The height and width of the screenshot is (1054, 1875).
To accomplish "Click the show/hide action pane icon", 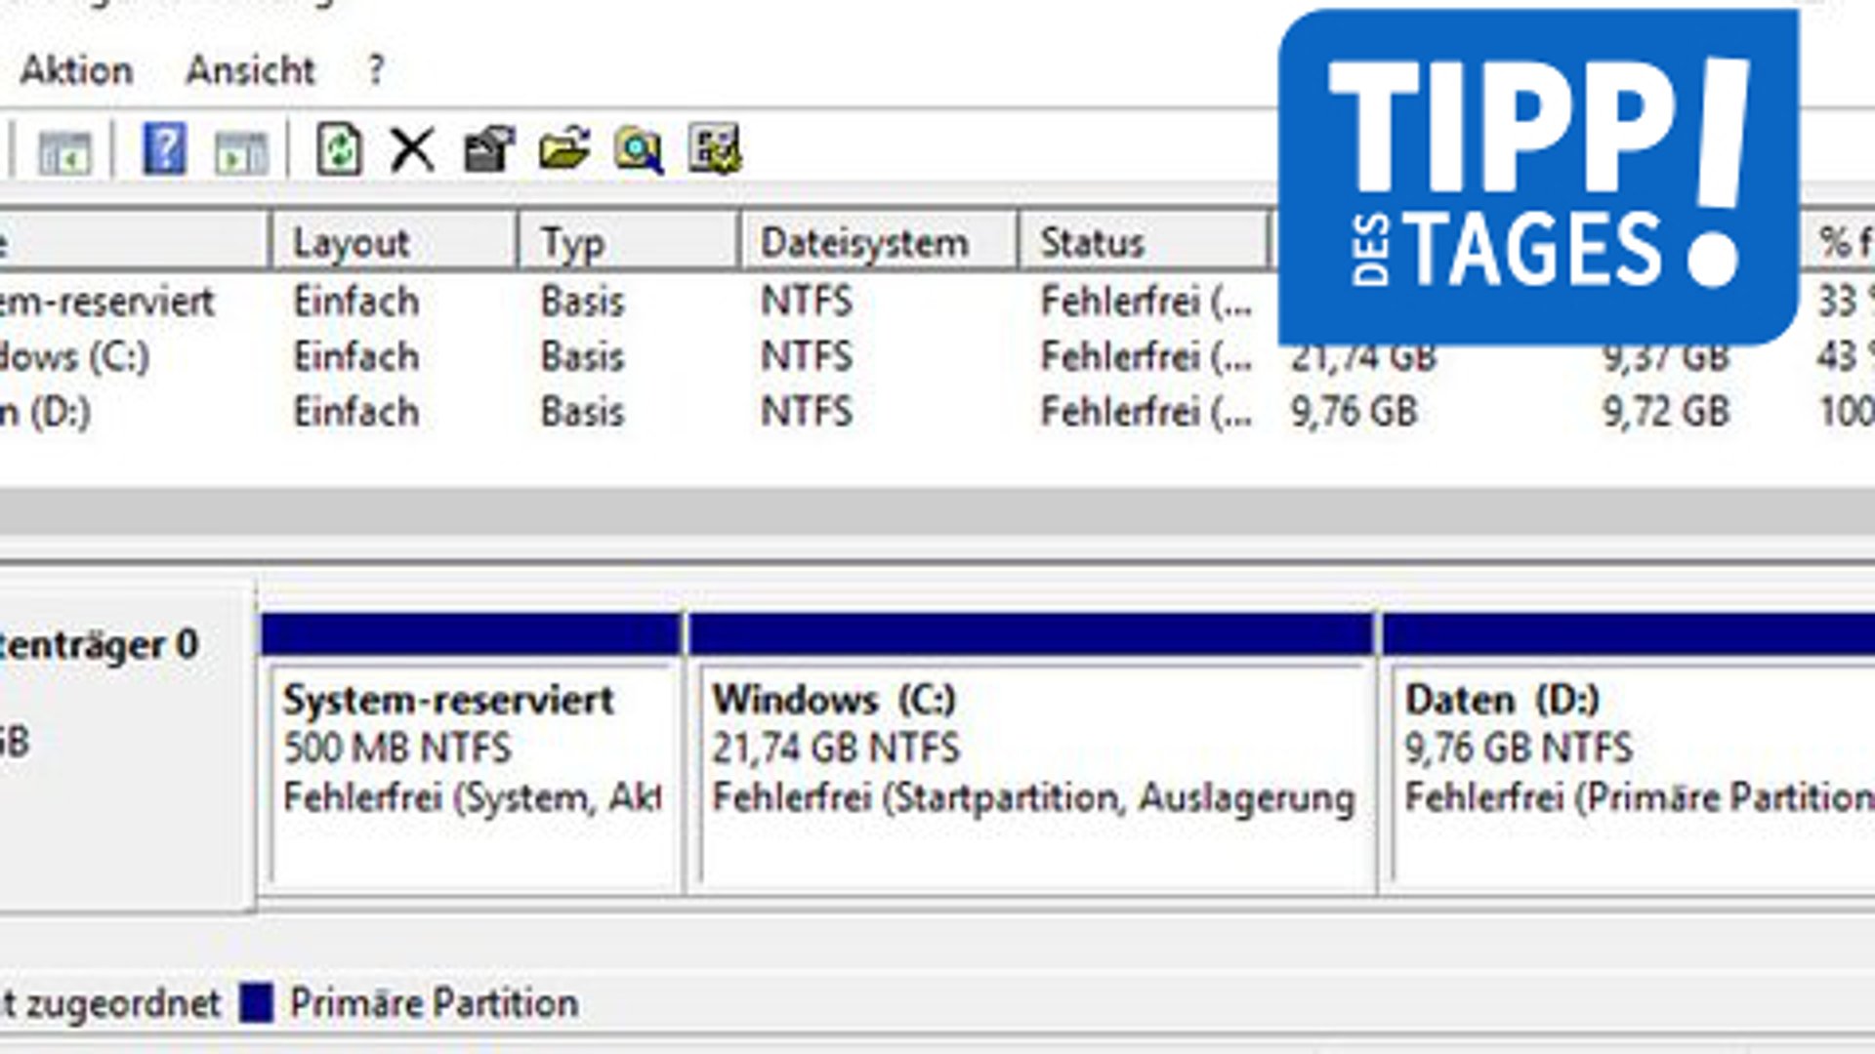I will coord(241,151).
